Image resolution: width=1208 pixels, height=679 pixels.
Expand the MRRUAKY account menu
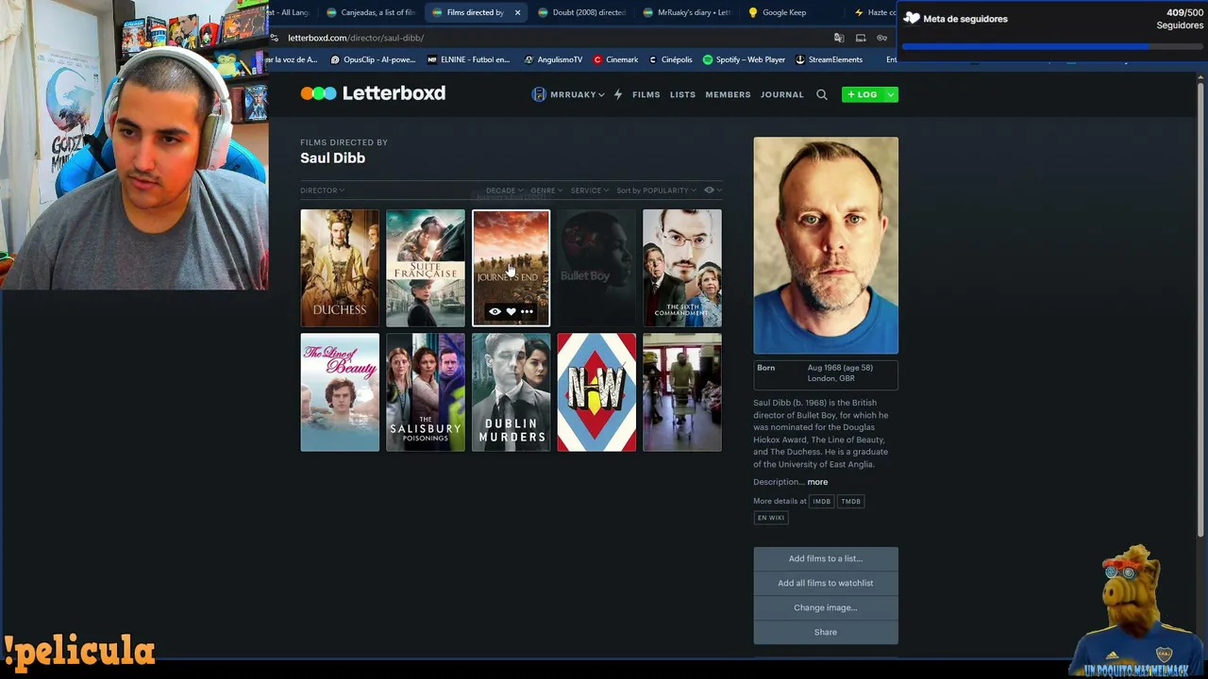click(x=568, y=94)
